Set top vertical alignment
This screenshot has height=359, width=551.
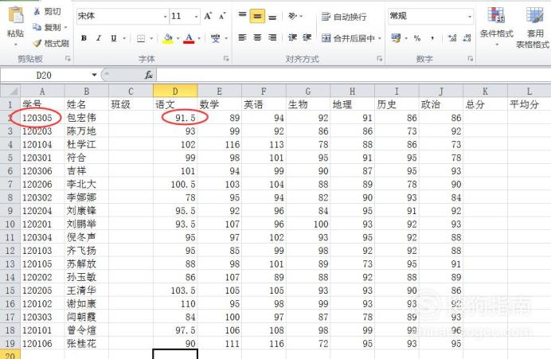243,16
